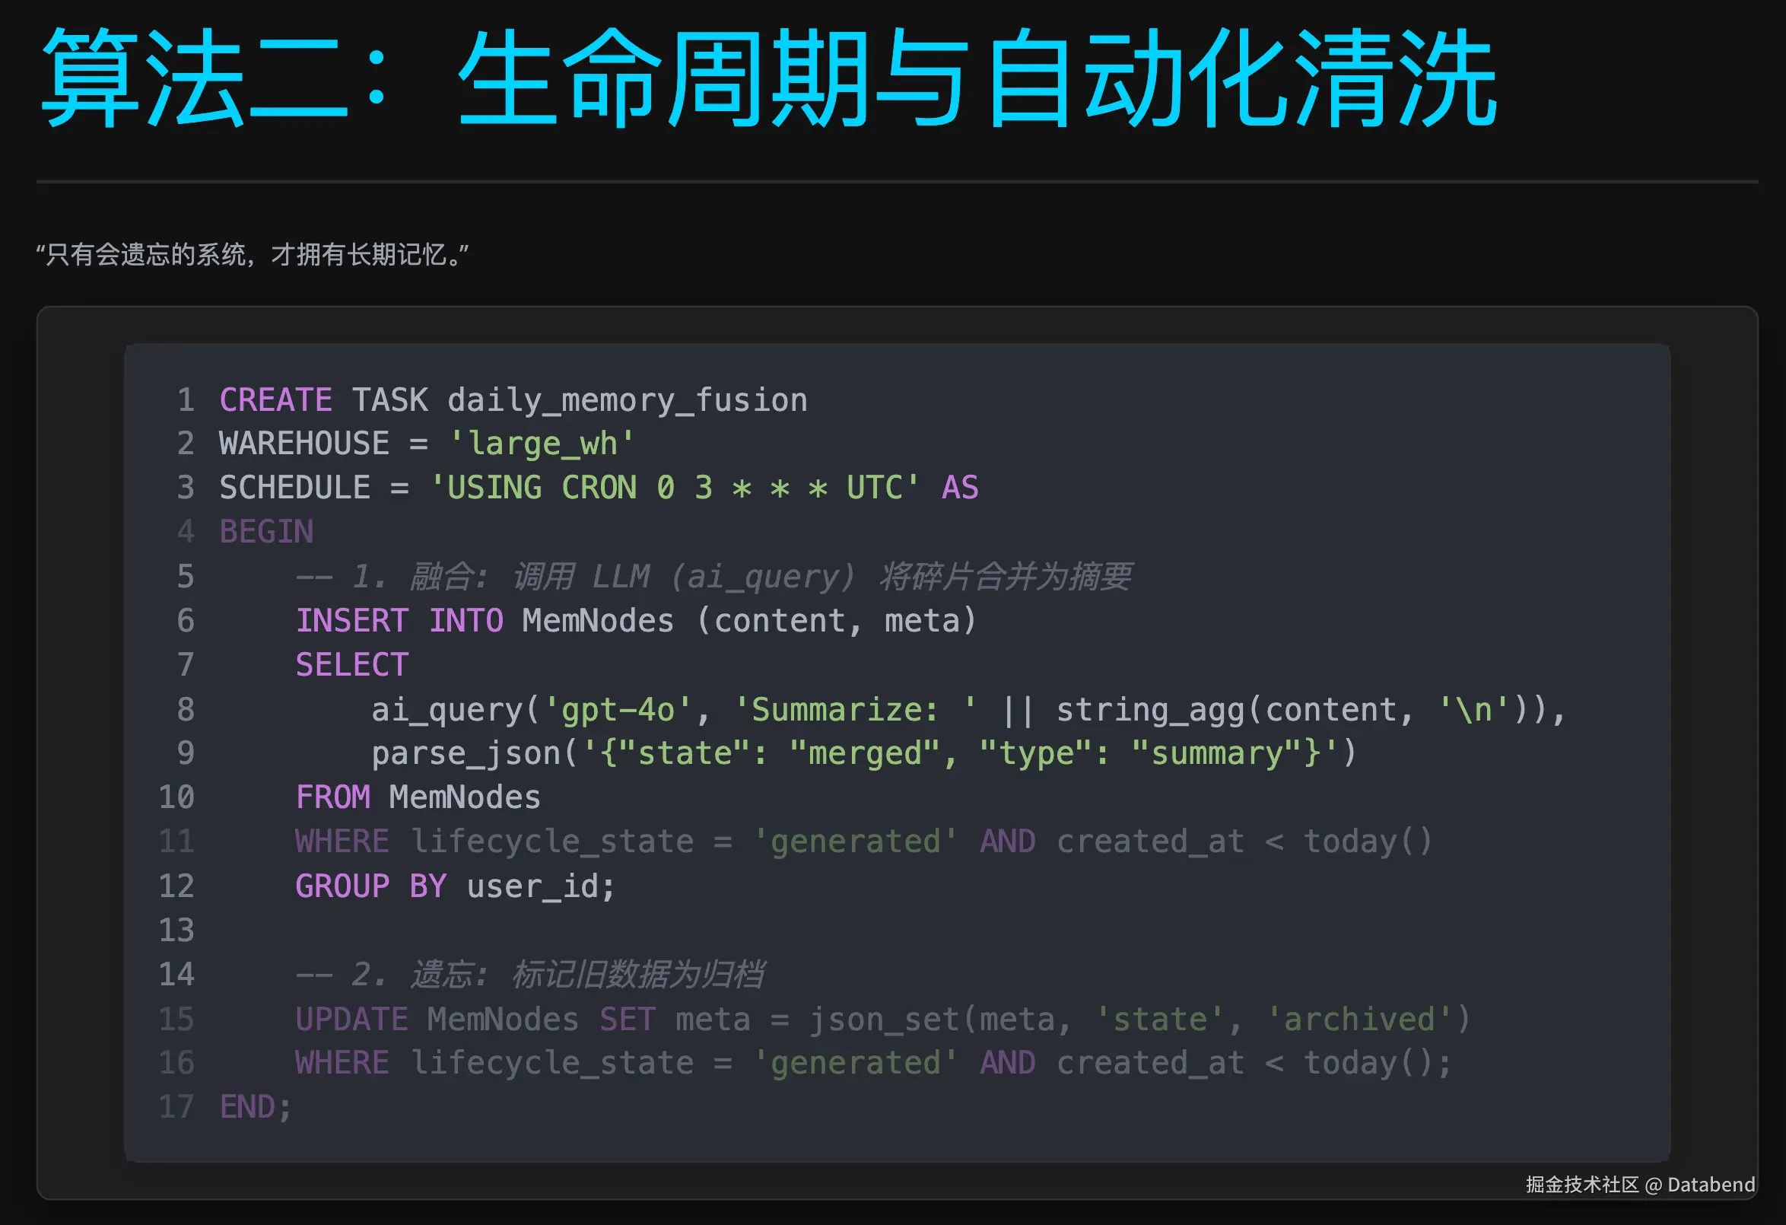The width and height of the screenshot is (1786, 1225).
Task: Click the BEGIN keyword on line 4
Action: tap(266, 532)
